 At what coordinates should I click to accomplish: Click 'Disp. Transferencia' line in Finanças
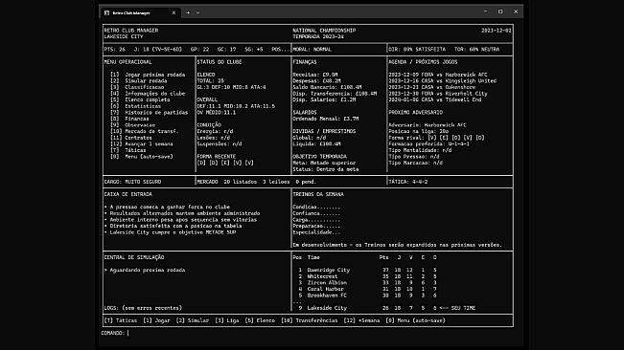pos(335,94)
